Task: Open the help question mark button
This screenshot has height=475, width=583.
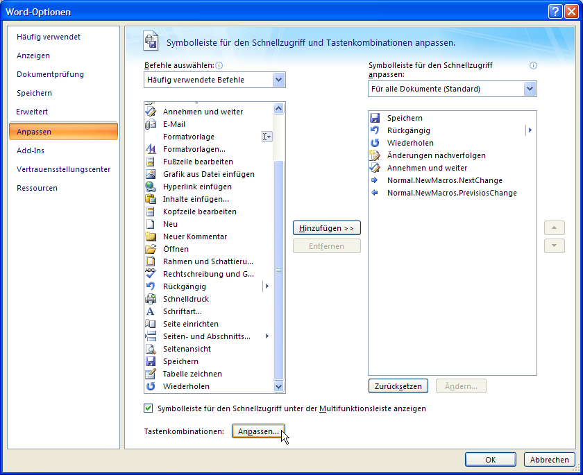Action: (x=555, y=12)
